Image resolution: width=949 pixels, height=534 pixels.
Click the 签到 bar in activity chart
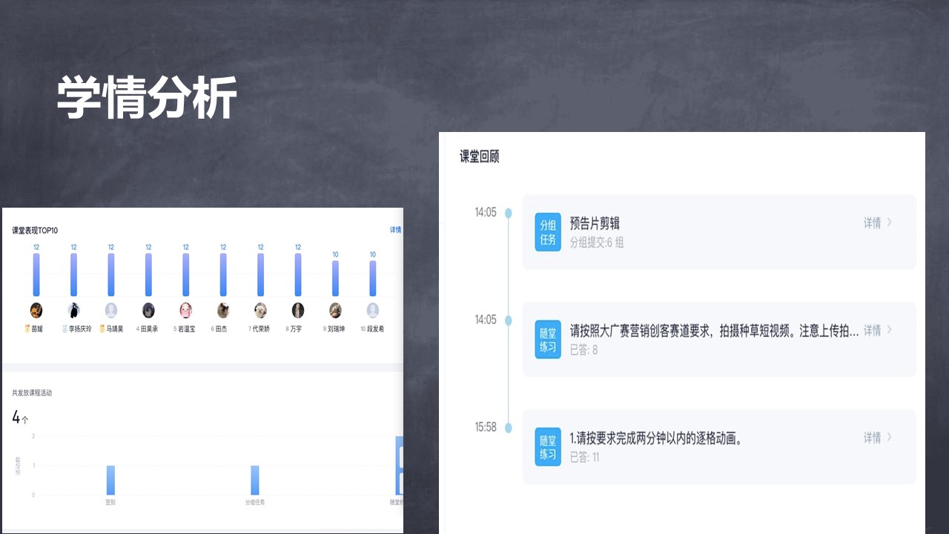pyautogui.click(x=110, y=480)
